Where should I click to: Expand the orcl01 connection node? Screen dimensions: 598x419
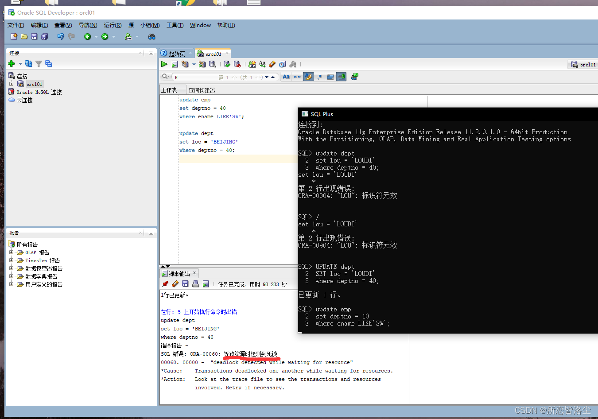pyautogui.click(x=12, y=84)
